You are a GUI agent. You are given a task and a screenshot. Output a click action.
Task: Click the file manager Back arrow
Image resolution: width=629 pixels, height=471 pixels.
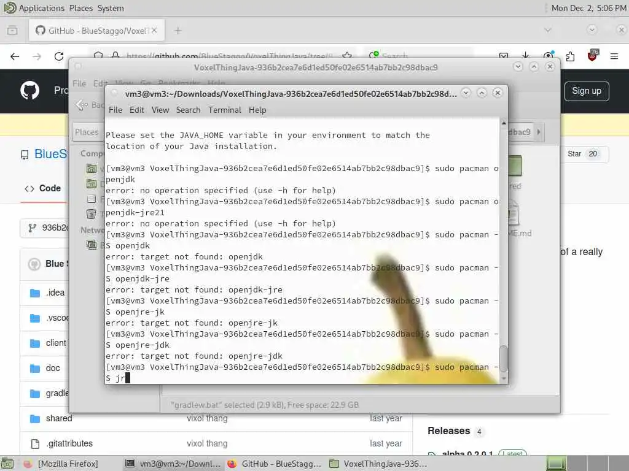pos(82,105)
